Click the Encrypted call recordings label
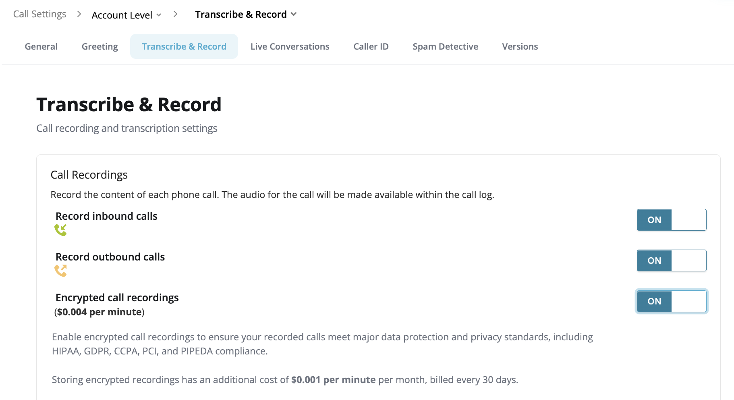The height and width of the screenshot is (400, 734). tap(117, 298)
